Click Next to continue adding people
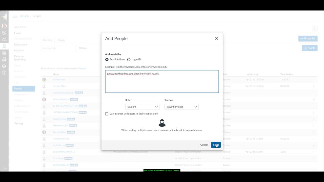 click(x=216, y=145)
